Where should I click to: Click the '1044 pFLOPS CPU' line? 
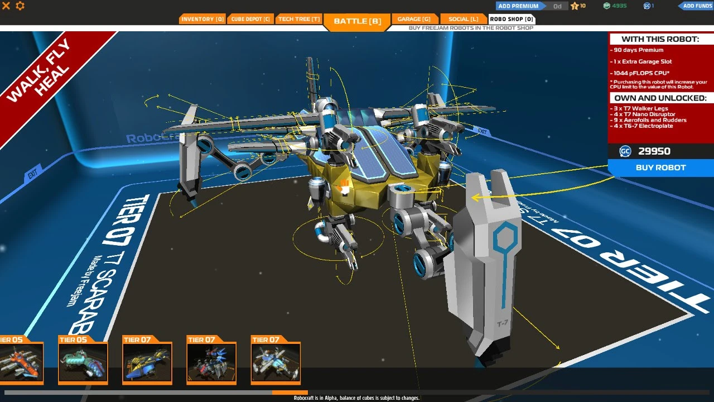pyautogui.click(x=640, y=73)
